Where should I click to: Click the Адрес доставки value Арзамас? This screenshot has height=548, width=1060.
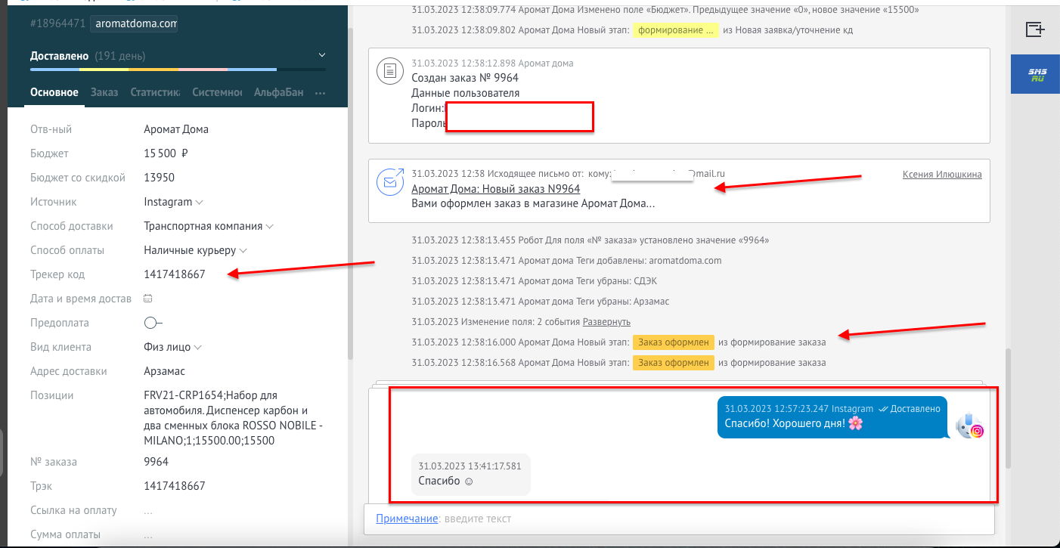pyautogui.click(x=164, y=371)
